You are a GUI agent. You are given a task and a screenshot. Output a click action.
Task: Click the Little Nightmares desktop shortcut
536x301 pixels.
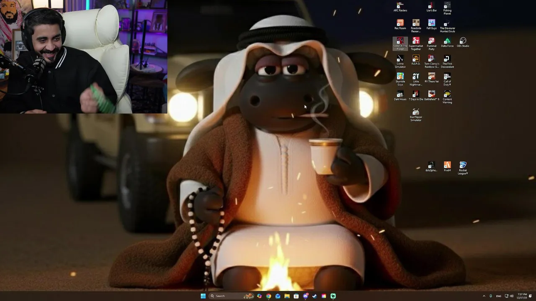[416, 79]
